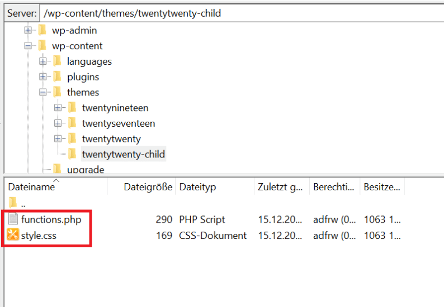Collapse the wp-content tree node
The image size is (444, 307).
[x=28, y=46]
